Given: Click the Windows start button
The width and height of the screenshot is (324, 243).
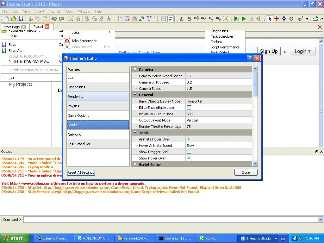Looking at the screenshot, I should coord(15,238).
